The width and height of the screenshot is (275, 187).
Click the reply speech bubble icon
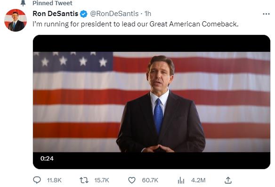click(37, 180)
